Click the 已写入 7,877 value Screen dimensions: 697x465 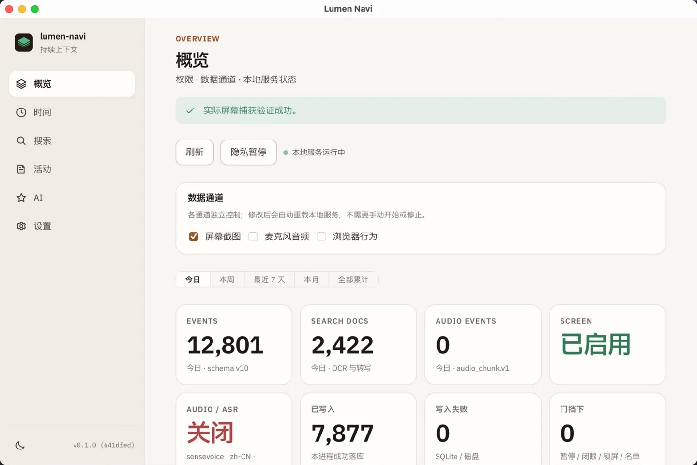pyautogui.click(x=342, y=433)
